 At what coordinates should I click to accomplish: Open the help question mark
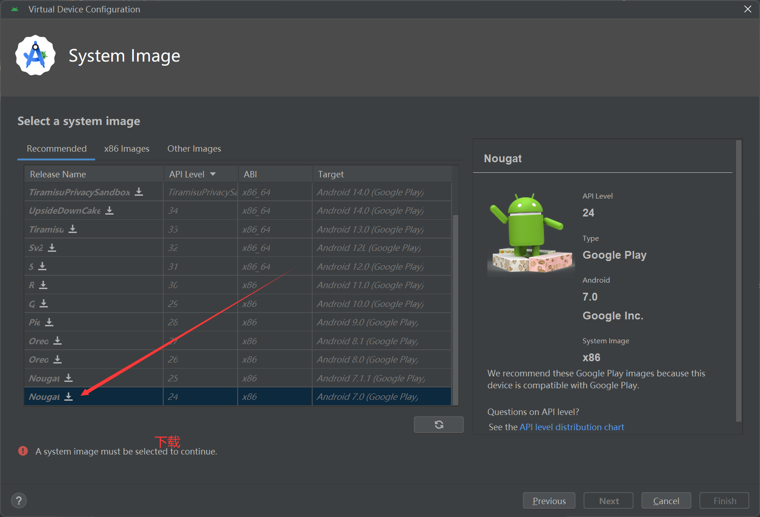click(19, 500)
